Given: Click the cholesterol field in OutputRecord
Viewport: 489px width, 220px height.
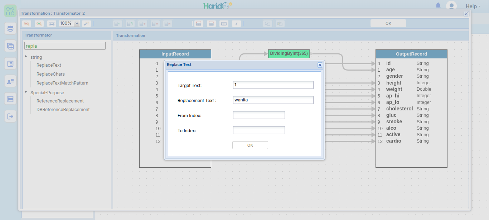Looking at the screenshot, I should coord(400,109).
